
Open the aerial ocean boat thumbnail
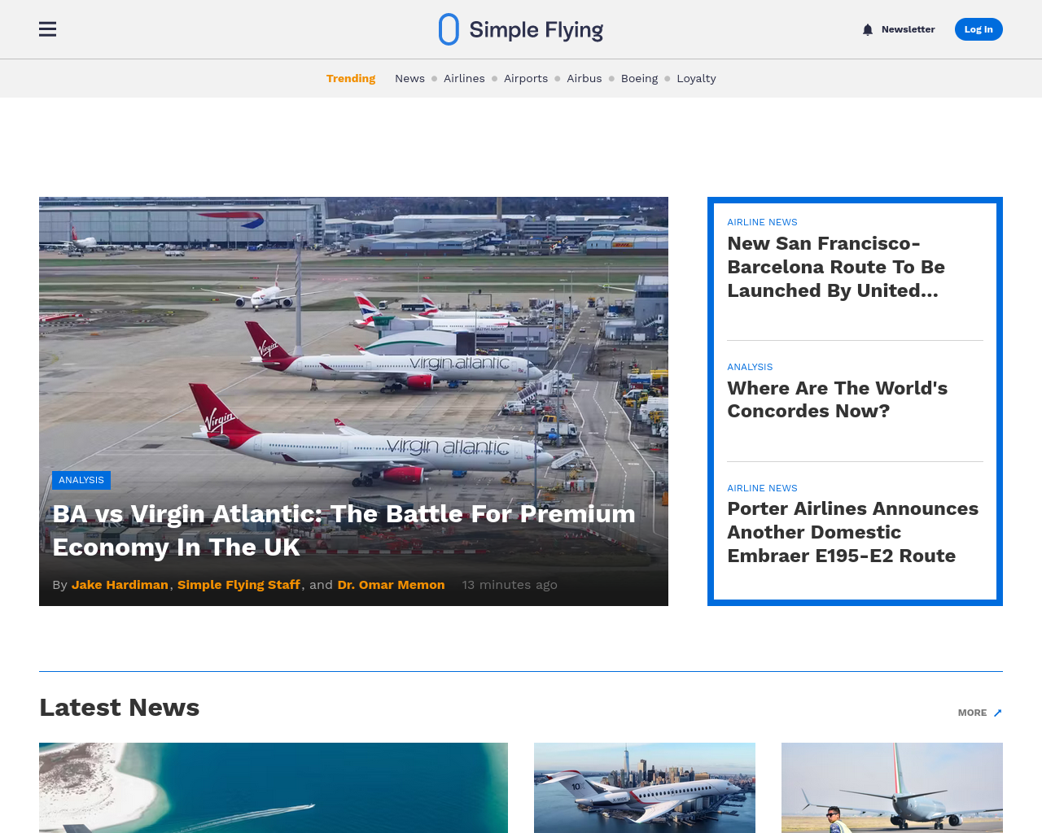[274, 787]
